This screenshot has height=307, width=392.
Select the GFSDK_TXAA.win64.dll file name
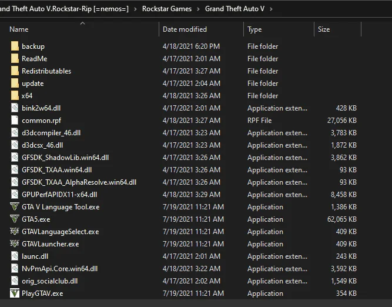[x=57, y=170]
